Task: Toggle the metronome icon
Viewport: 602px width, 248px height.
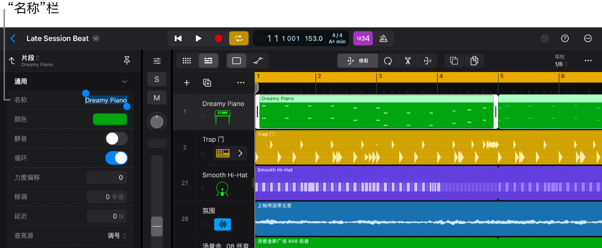Action: tap(383, 38)
